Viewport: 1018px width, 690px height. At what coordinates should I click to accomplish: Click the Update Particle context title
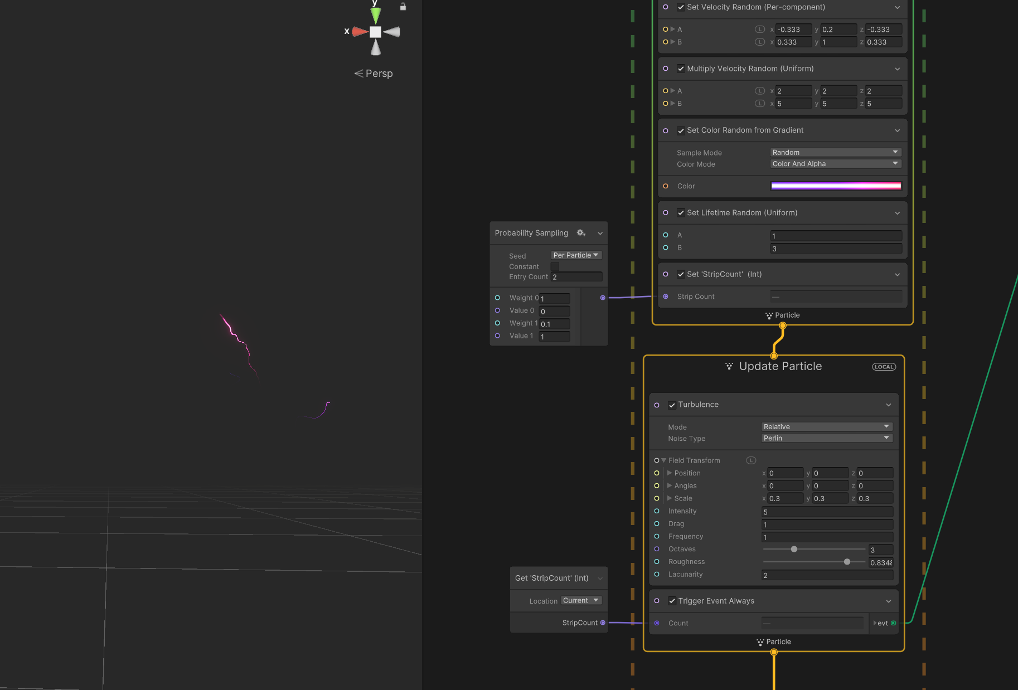(780, 366)
